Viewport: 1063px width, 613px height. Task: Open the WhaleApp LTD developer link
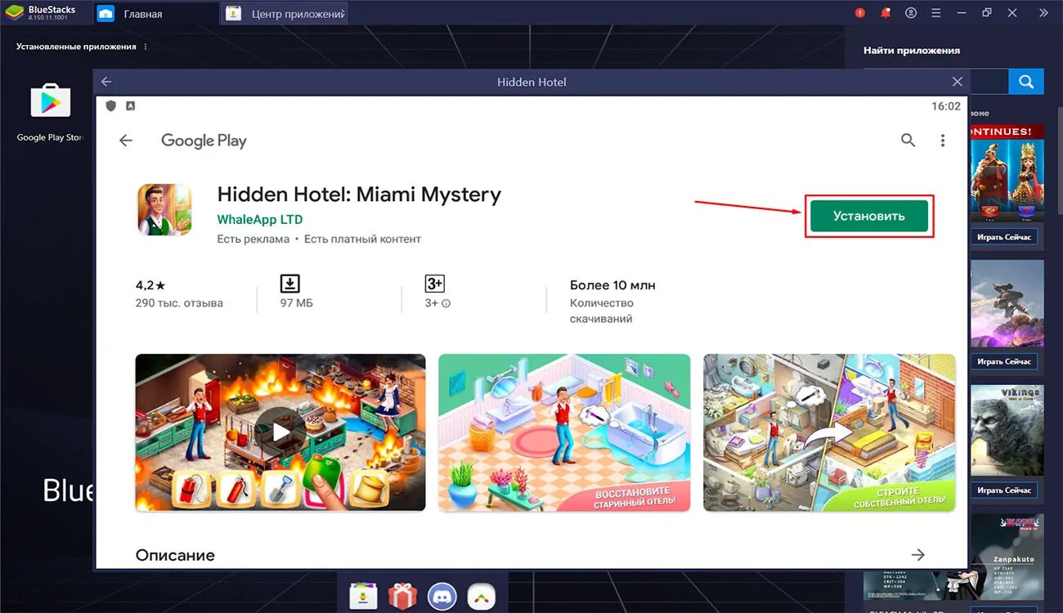point(260,219)
